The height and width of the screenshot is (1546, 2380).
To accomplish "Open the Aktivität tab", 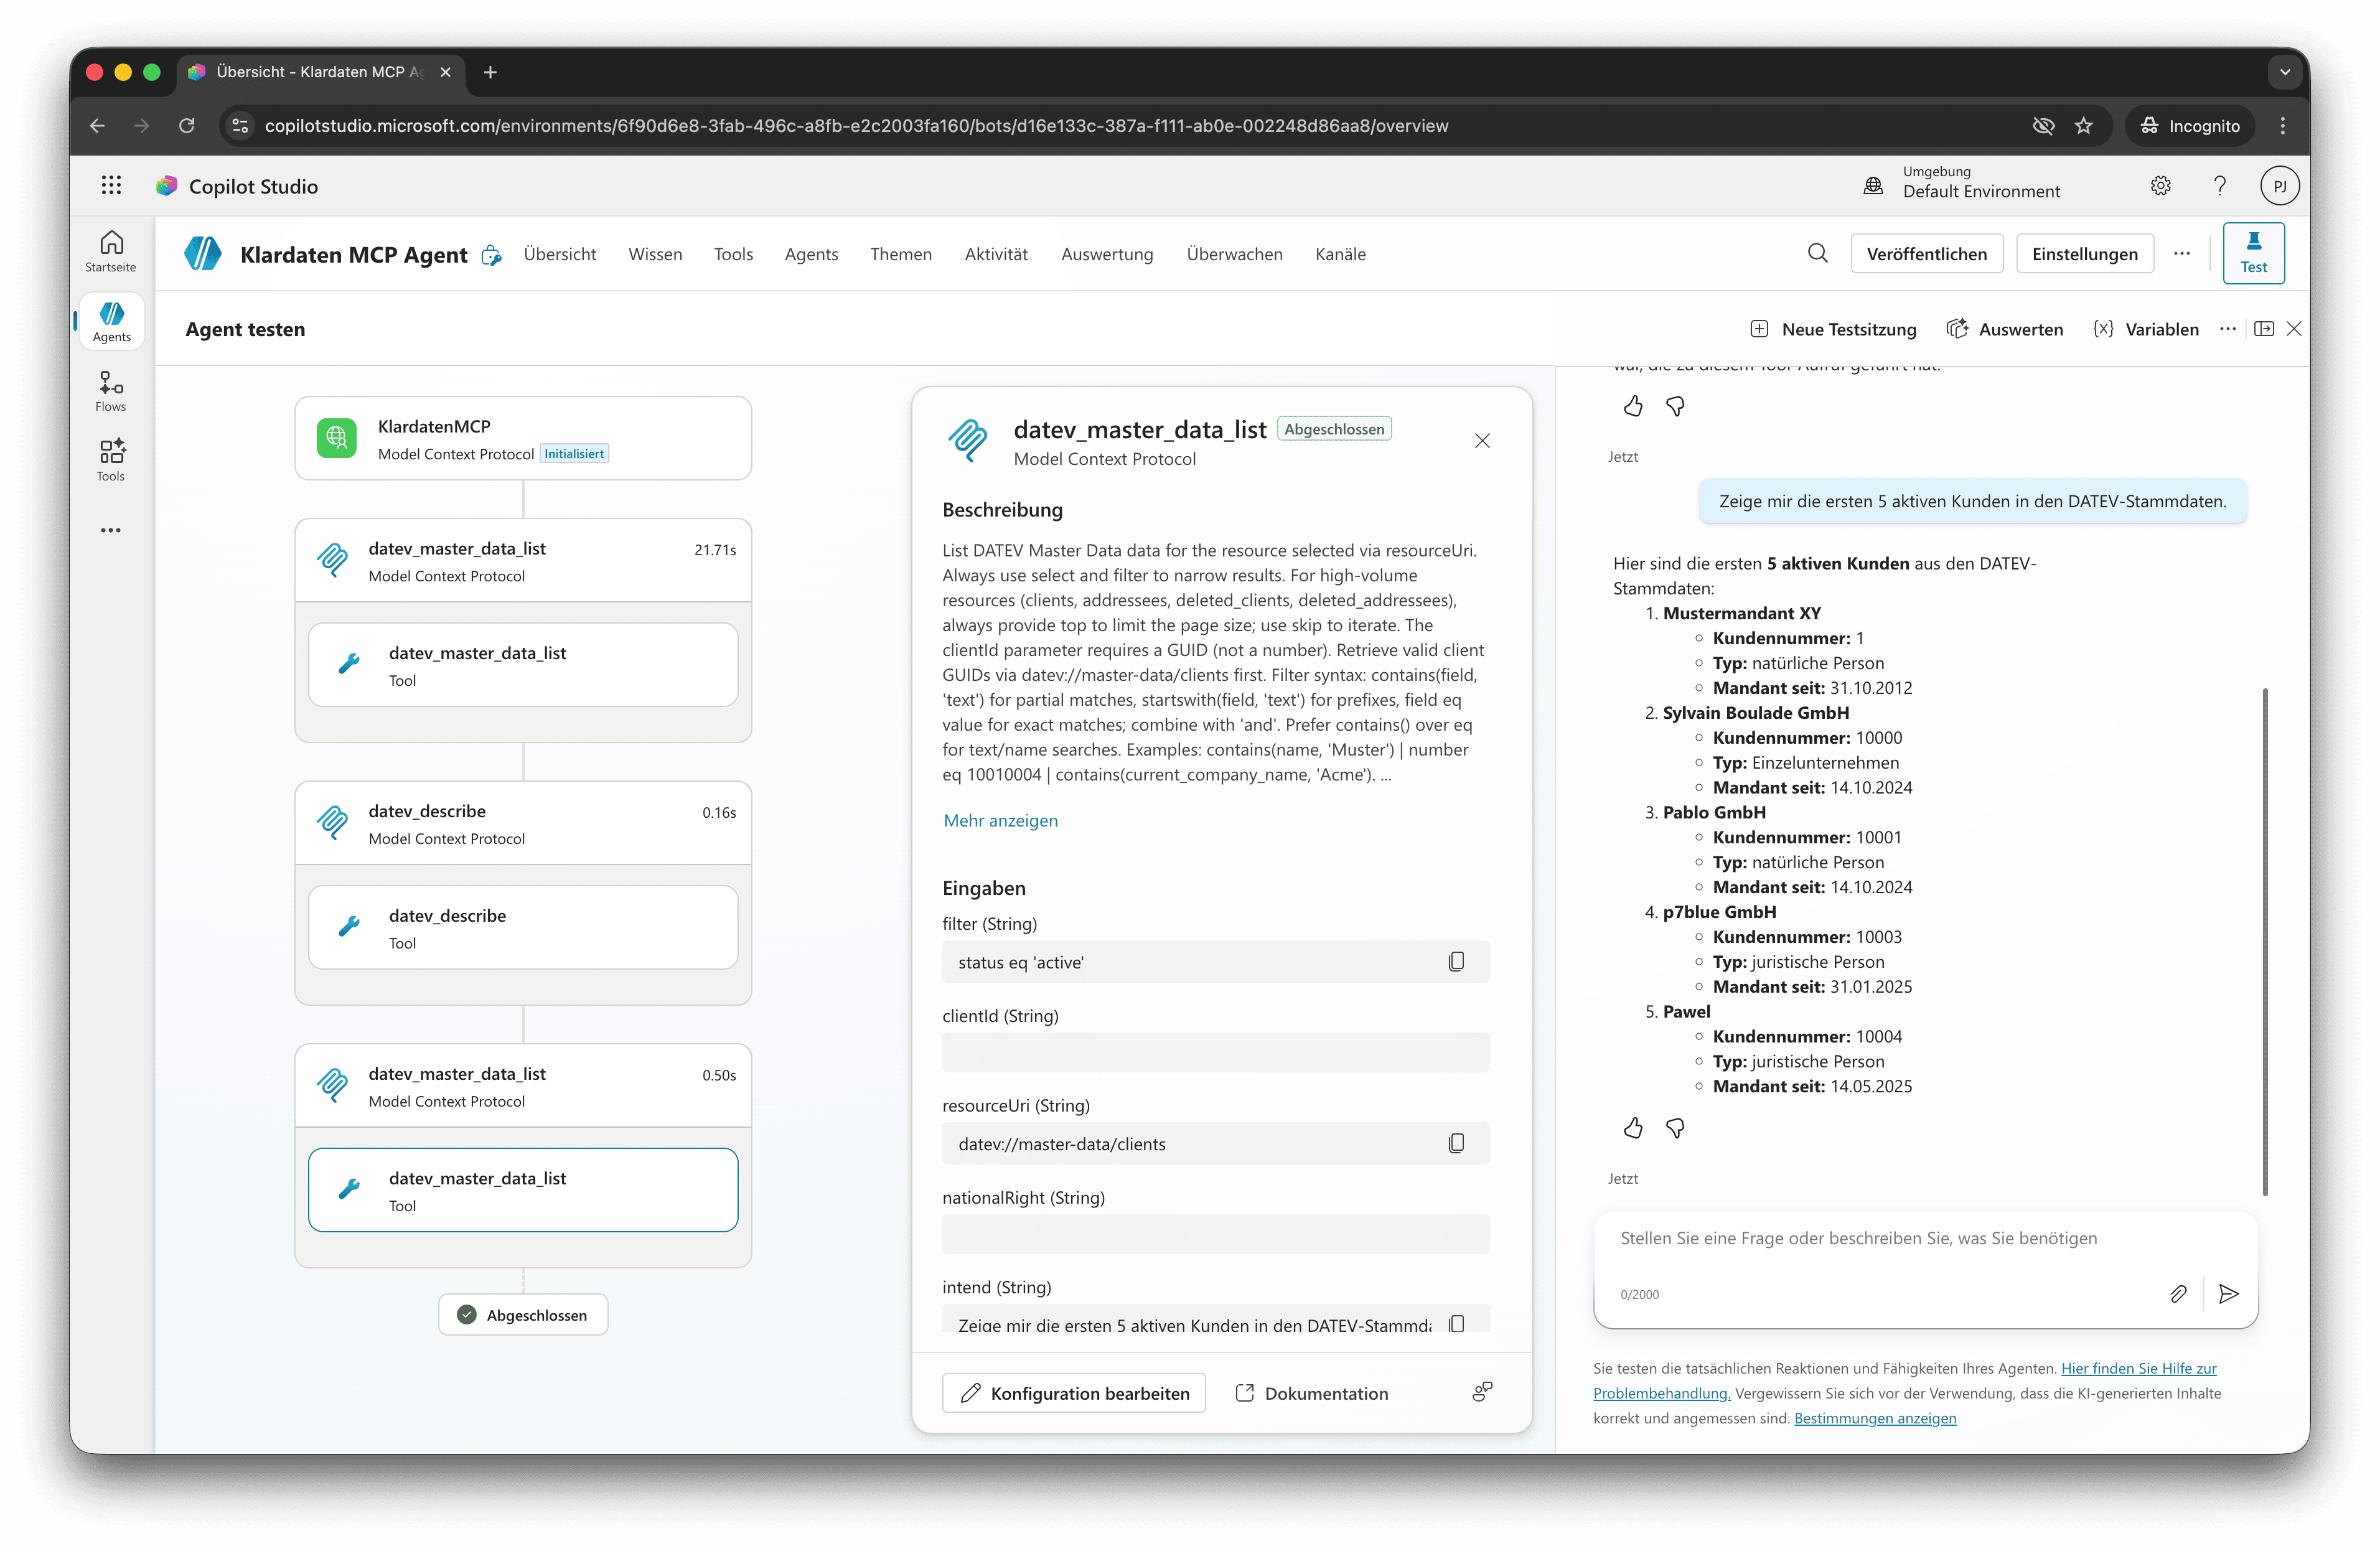I will tap(996, 254).
